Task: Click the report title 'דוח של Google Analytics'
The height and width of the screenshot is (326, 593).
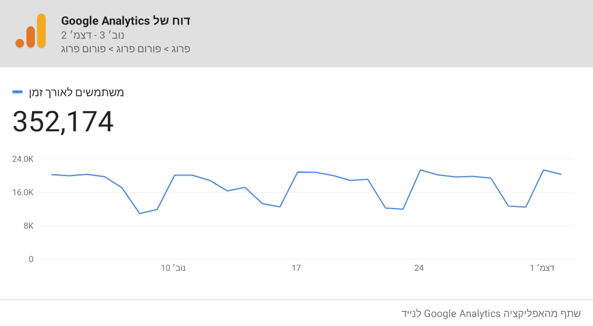Action: (x=126, y=21)
